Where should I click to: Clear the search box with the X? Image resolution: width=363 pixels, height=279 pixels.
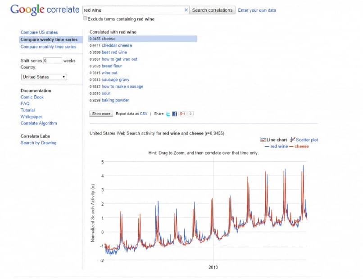186,10
